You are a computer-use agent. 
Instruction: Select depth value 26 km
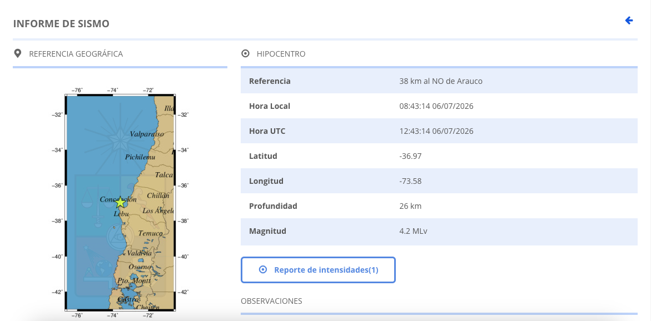tap(410, 205)
